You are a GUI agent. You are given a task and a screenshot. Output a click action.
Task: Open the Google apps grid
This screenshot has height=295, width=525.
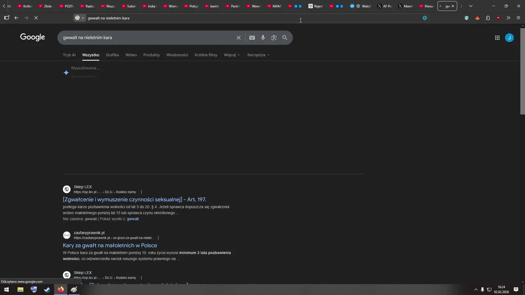(497, 38)
